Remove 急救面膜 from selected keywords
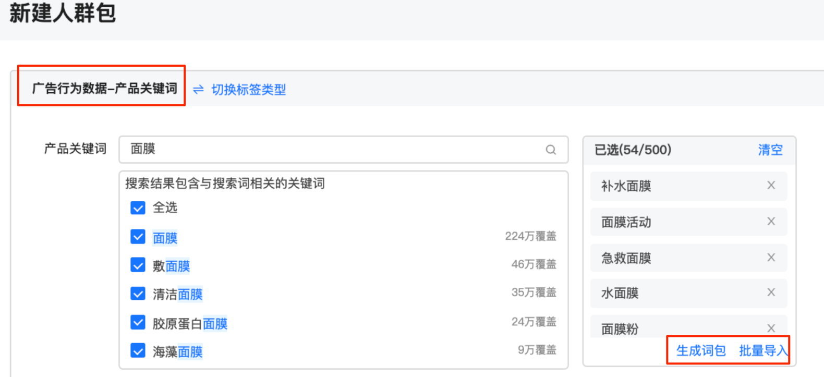This screenshot has width=824, height=377. click(771, 257)
